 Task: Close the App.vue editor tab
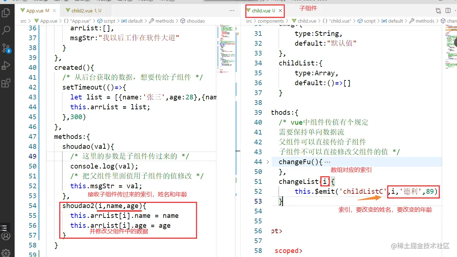coord(55,11)
